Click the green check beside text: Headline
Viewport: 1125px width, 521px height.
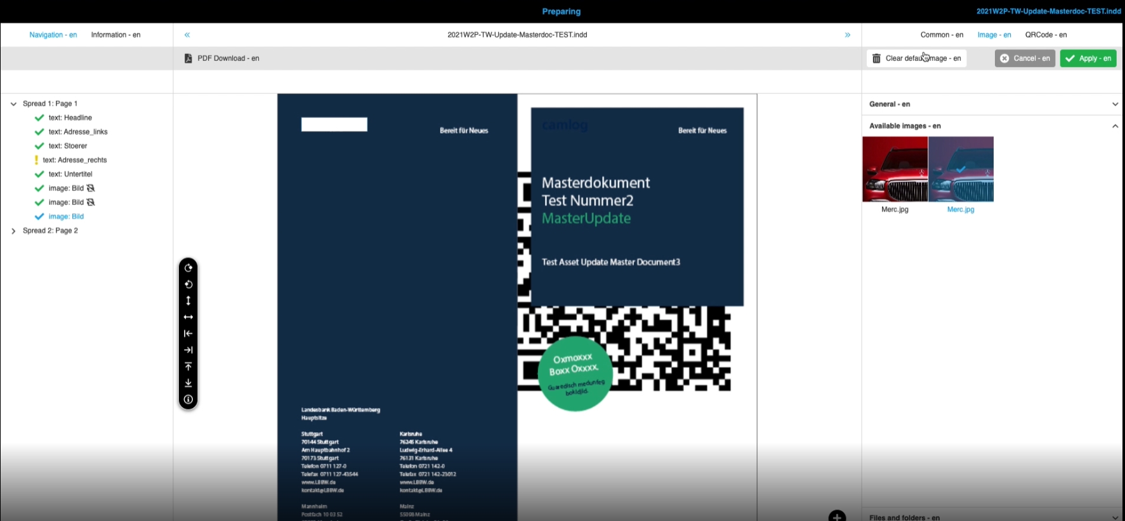click(39, 118)
